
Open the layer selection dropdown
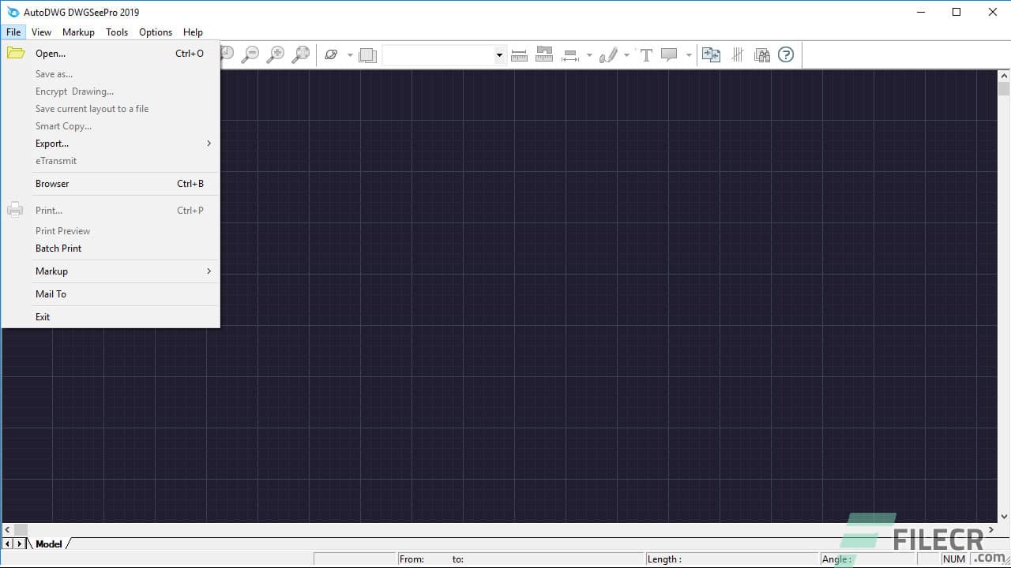(498, 54)
